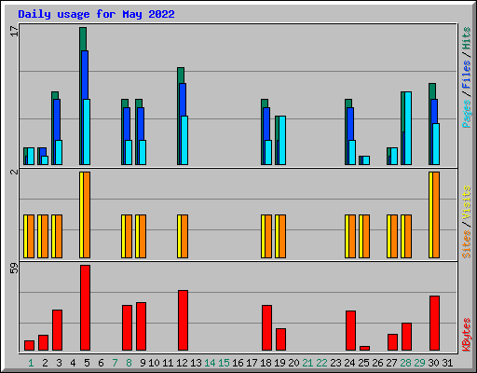Select the "Pages" legend label

(x=467, y=114)
